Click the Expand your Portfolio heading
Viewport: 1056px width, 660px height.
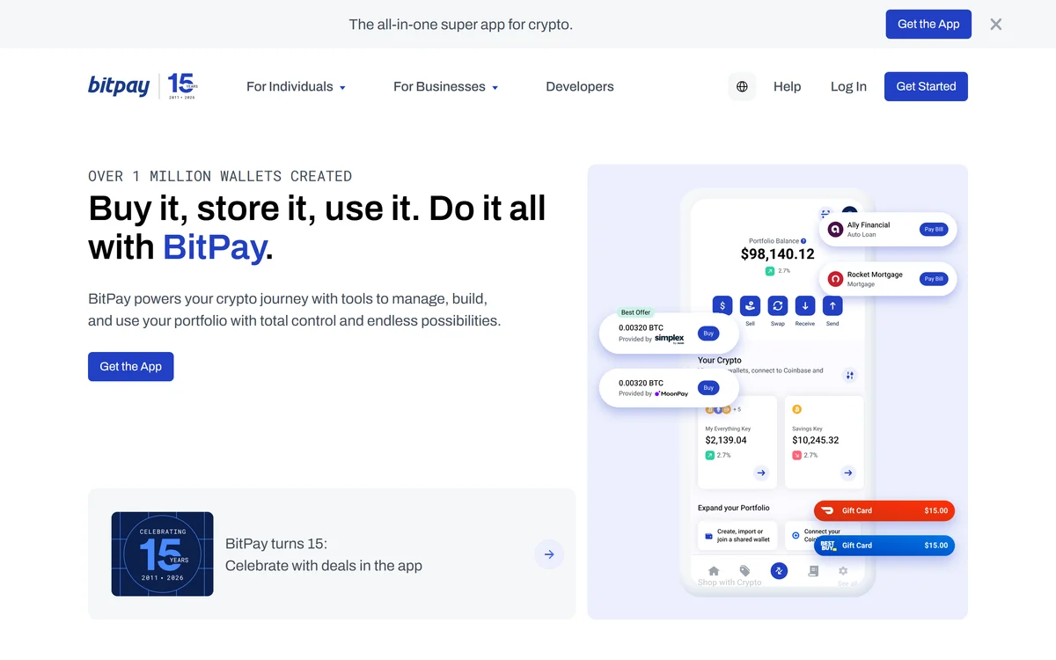(x=734, y=508)
